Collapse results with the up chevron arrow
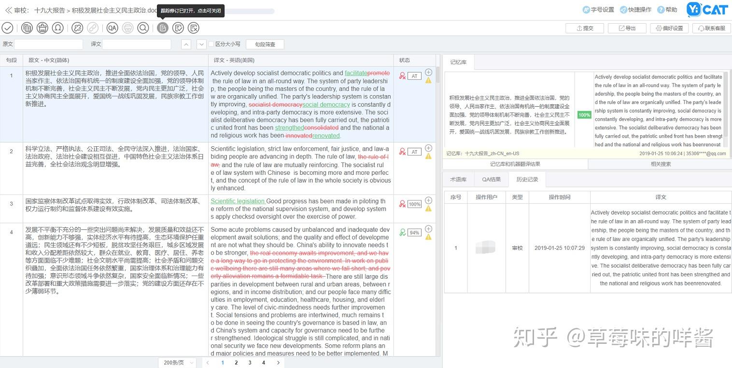The width and height of the screenshot is (732, 368). tap(186, 44)
